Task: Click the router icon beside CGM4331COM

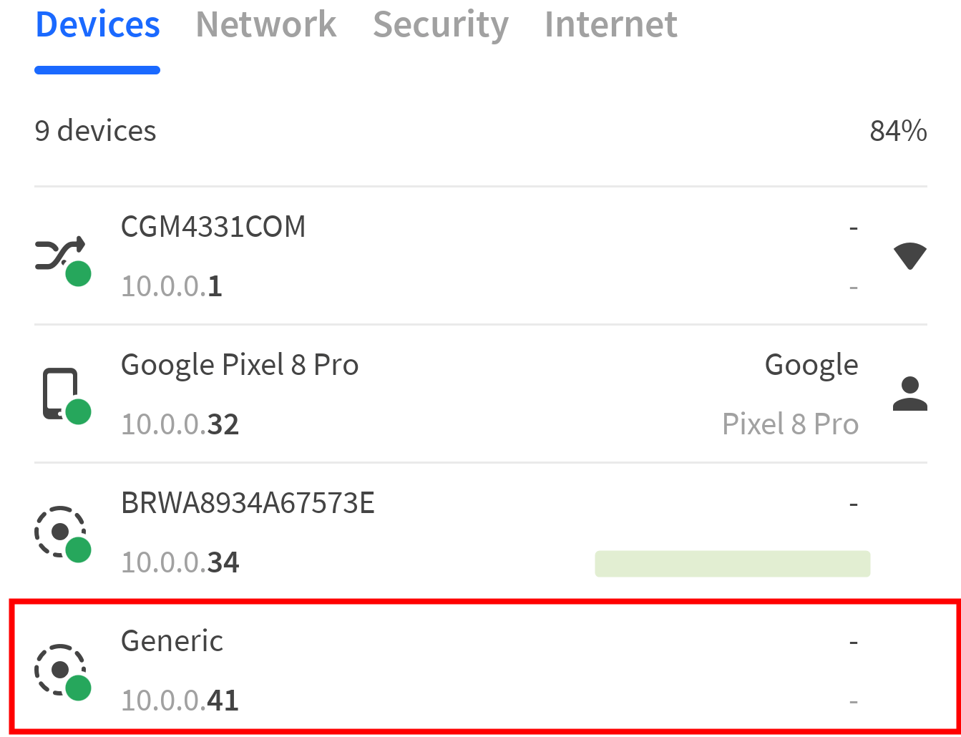Action: point(60,255)
